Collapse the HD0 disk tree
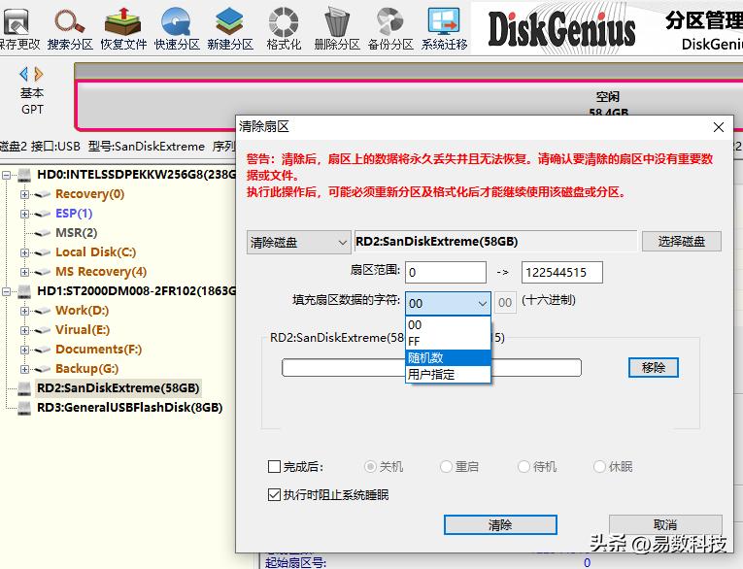 (6, 176)
